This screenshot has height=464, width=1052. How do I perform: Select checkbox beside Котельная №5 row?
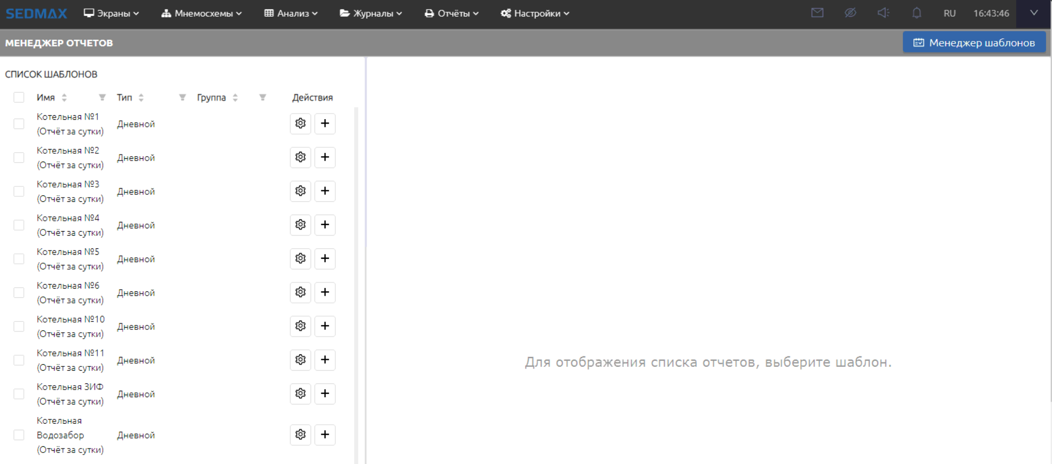[19, 259]
